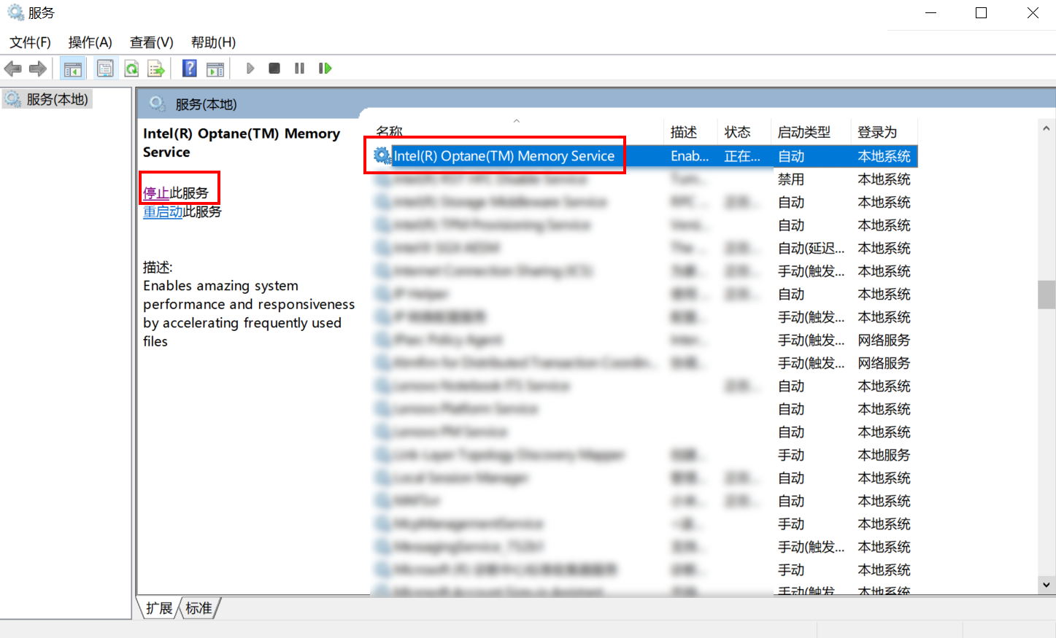The width and height of the screenshot is (1056, 638).
Task: Click the 重启动 link to restart the service
Action: coord(163,212)
